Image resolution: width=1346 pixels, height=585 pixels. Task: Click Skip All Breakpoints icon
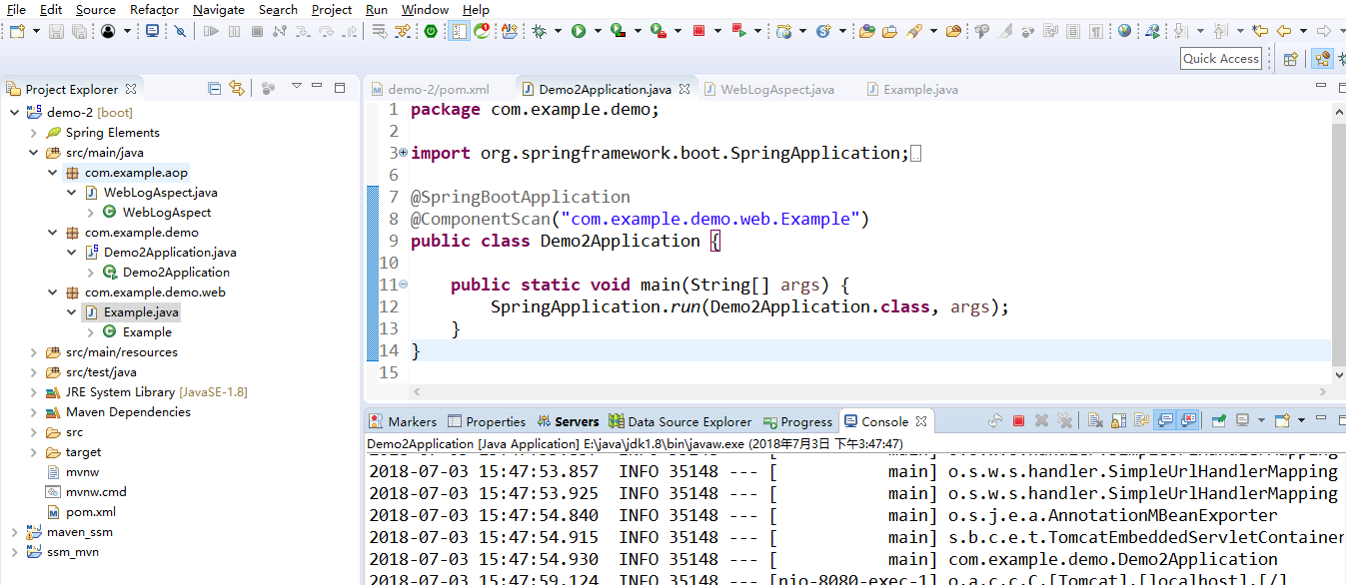tap(180, 31)
